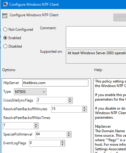Increase ResolvePeerBackoffMinutes with up arrow
Viewport: 126px width, 153px height.
(85, 108)
